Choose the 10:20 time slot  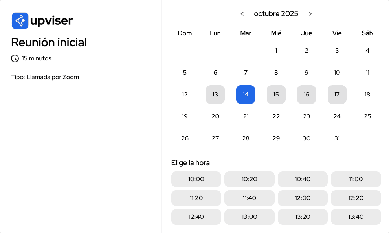[x=249, y=179]
